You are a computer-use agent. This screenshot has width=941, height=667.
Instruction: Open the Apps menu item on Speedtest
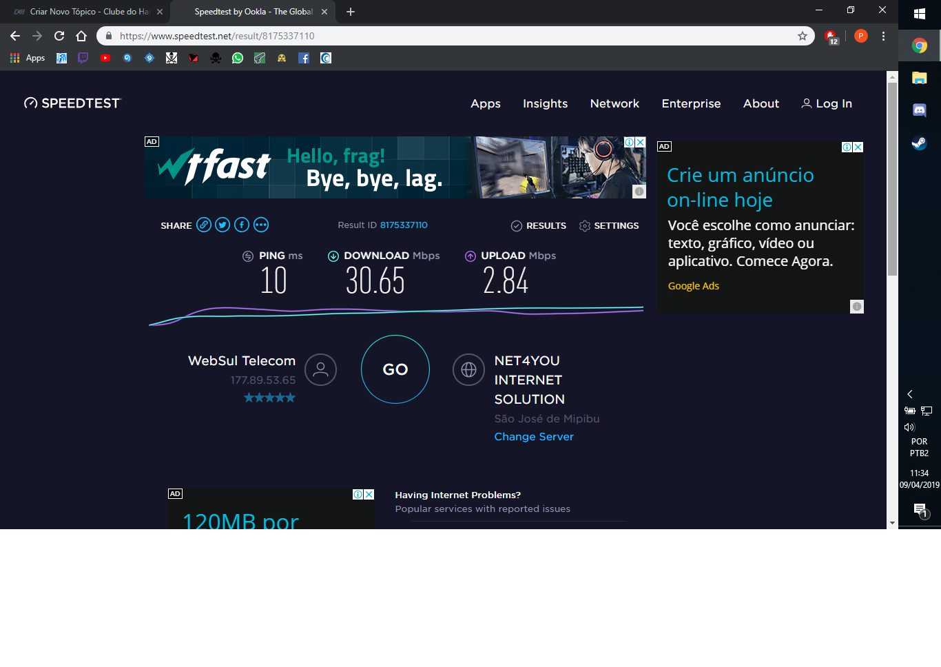point(486,103)
